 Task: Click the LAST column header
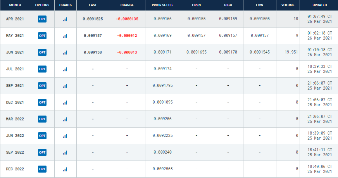[x=93, y=5]
